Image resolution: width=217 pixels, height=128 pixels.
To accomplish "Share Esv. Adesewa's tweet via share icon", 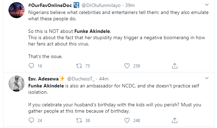I will point(175,120).
